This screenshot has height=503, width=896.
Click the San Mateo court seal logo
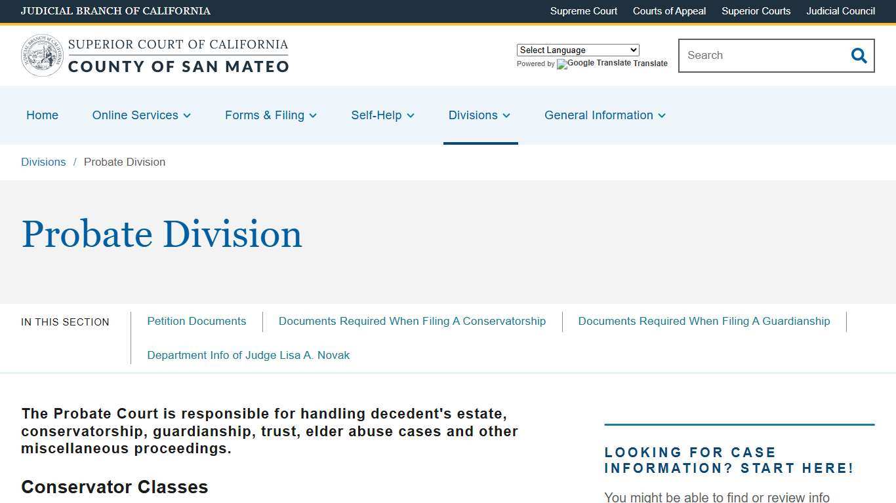42,55
